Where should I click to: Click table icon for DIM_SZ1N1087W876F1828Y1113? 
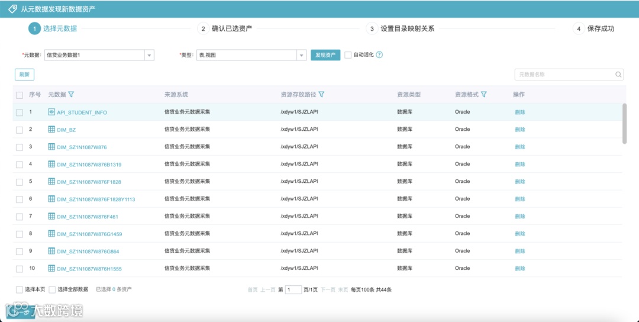pyautogui.click(x=51, y=199)
